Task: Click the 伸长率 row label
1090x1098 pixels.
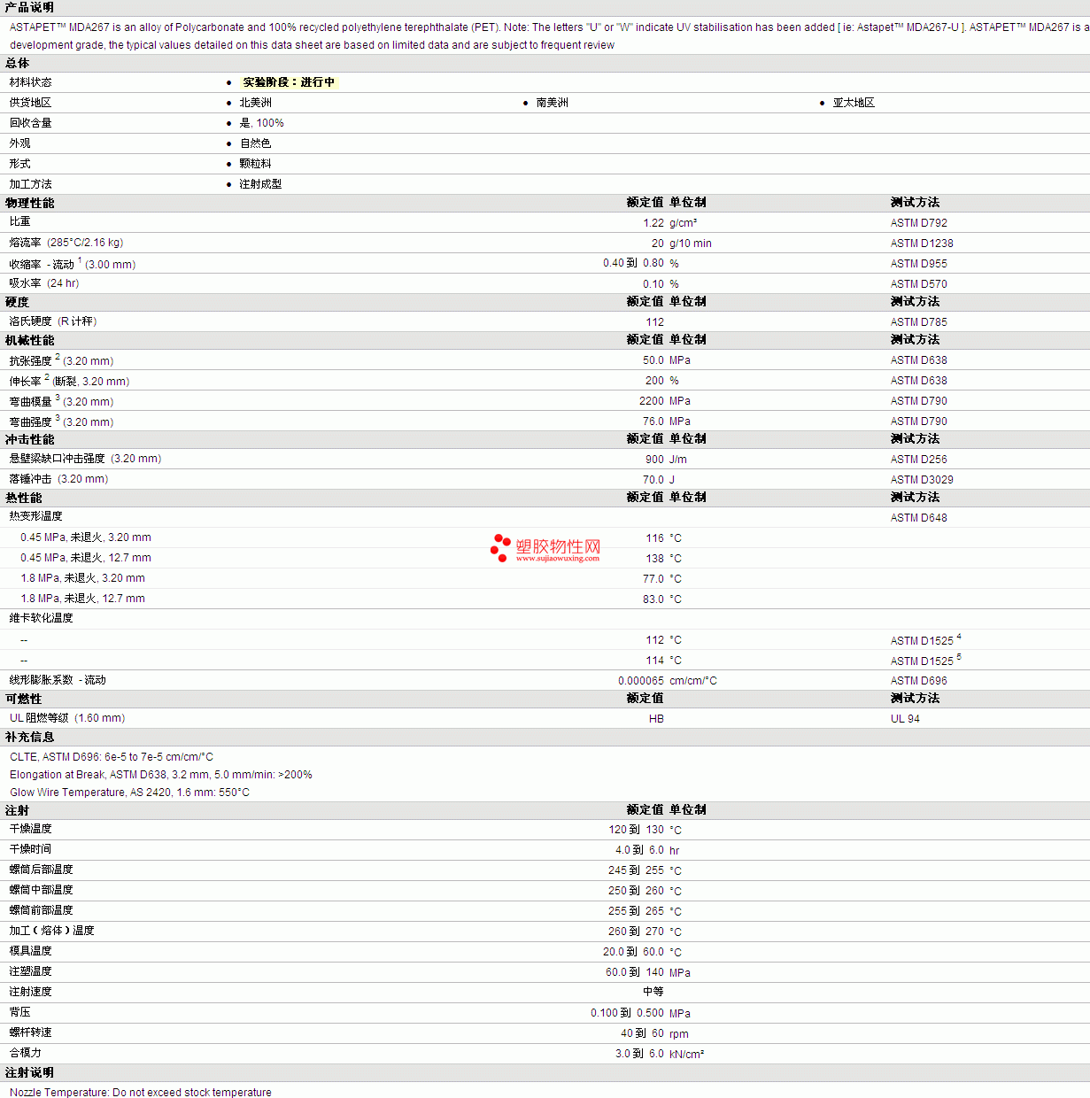Action: tap(69, 381)
